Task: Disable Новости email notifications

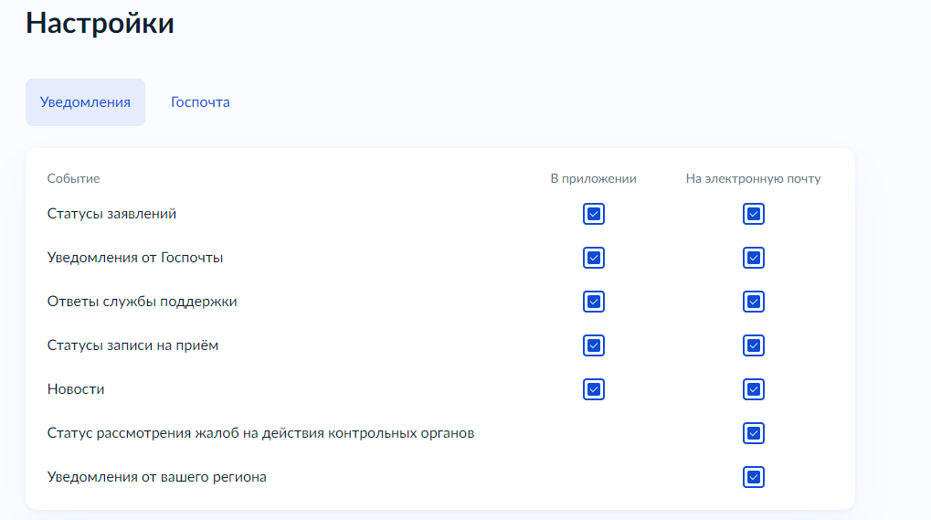Action: (754, 389)
